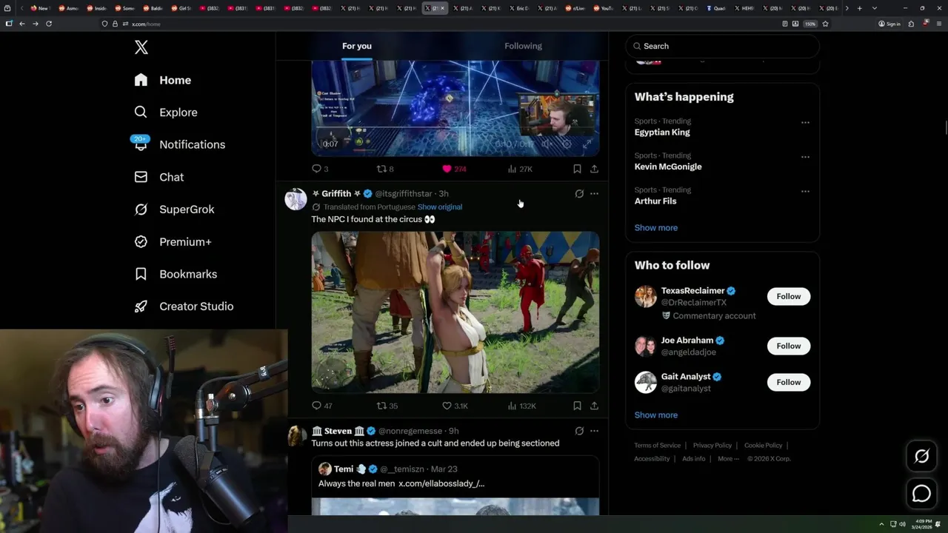The width and height of the screenshot is (948, 533).
Task: Open the SuperGrok icon in the sidebar
Action: tap(141, 209)
